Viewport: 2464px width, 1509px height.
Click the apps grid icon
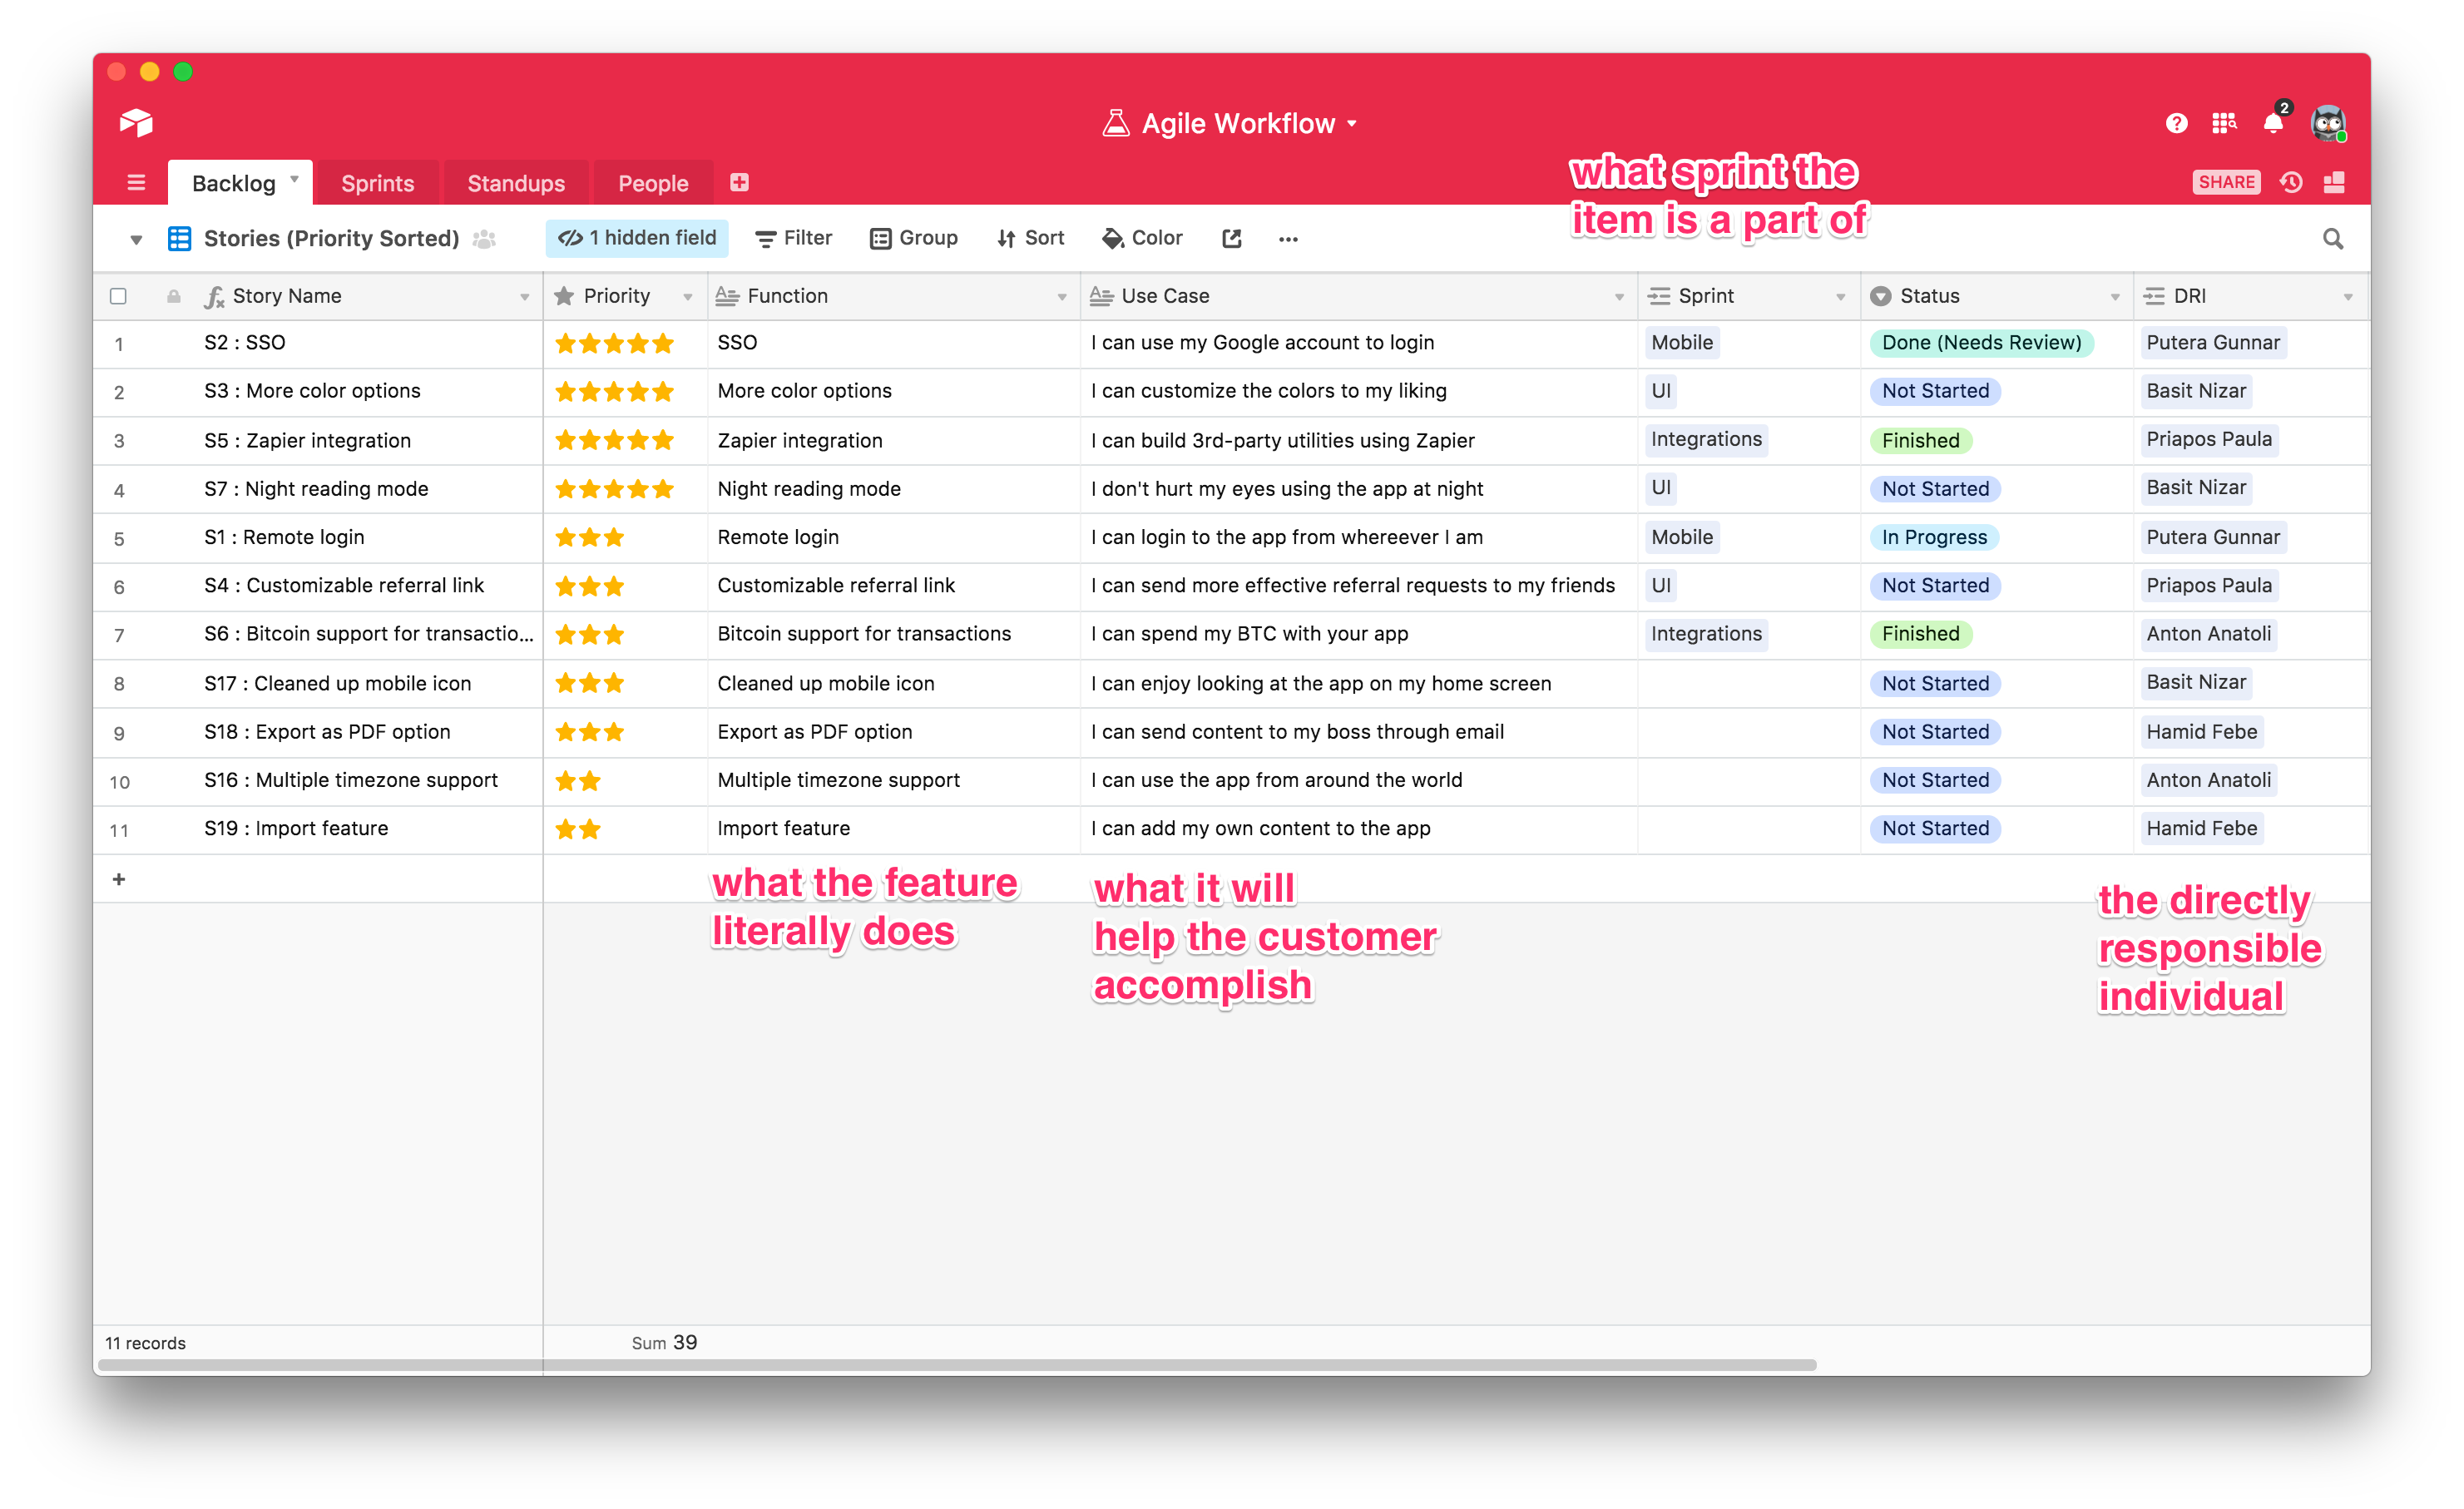[2223, 123]
